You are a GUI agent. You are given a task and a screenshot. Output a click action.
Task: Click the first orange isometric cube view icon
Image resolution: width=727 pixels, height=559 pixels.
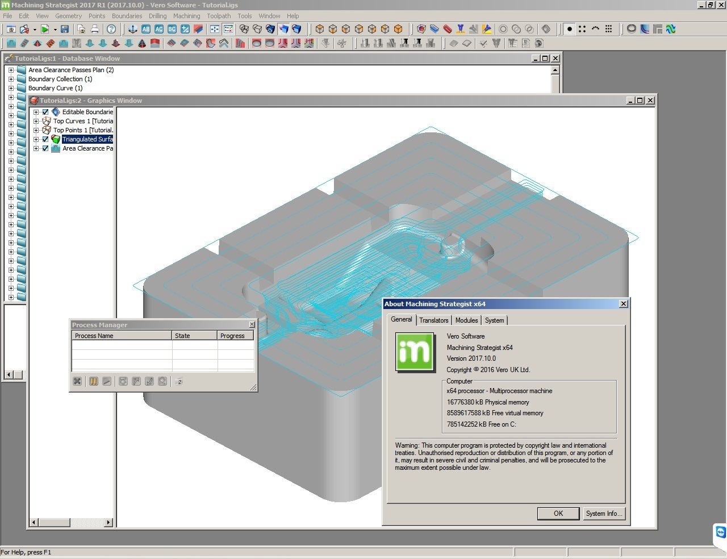click(x=320, y=29)
